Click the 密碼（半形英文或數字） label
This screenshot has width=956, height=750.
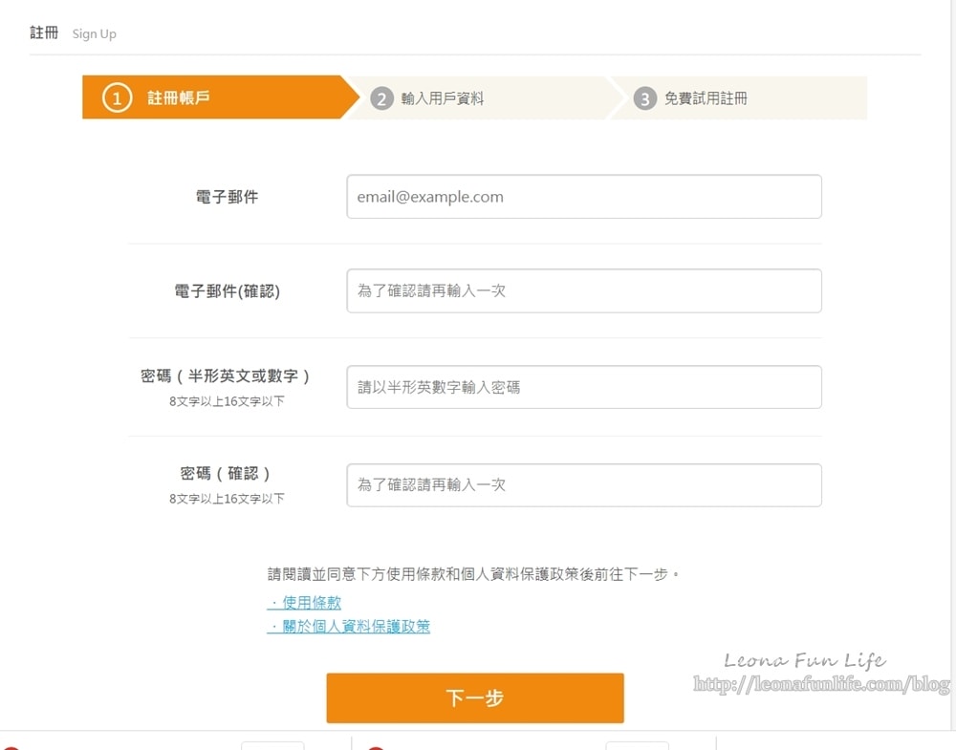click(227, 376)
